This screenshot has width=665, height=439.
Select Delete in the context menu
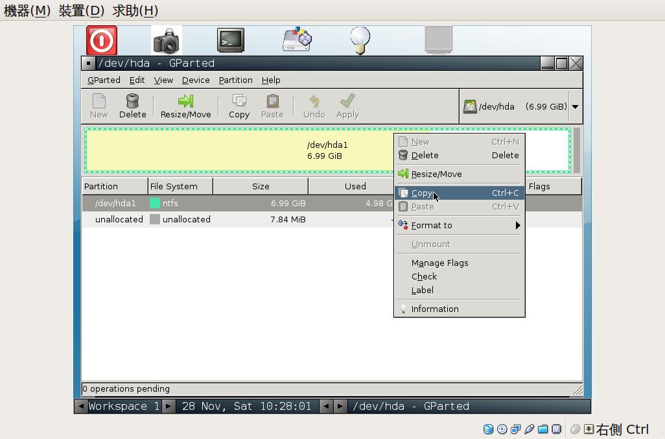click(x=460, y=155)
